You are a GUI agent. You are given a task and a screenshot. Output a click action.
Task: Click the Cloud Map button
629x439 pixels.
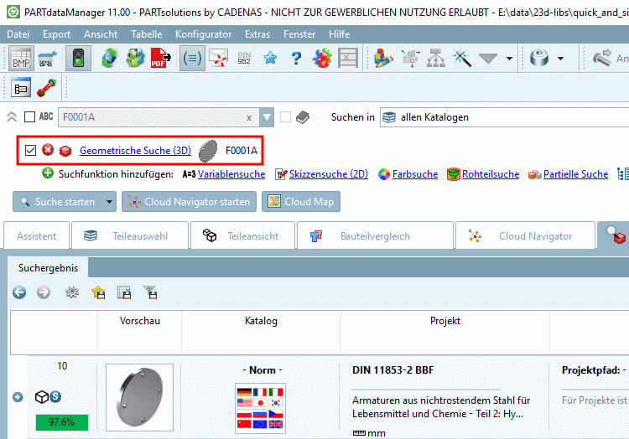(301, 201)
